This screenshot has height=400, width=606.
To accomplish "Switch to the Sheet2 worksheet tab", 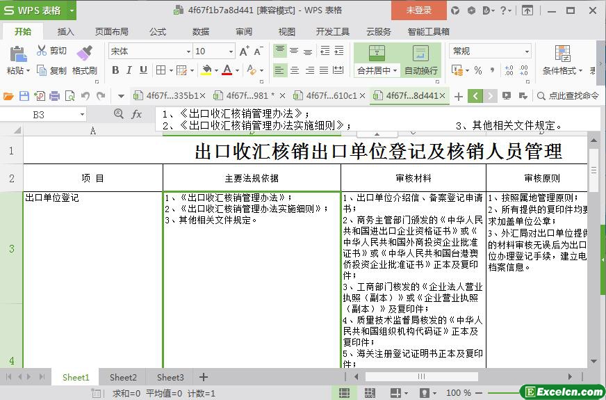I will coord(123,377).
